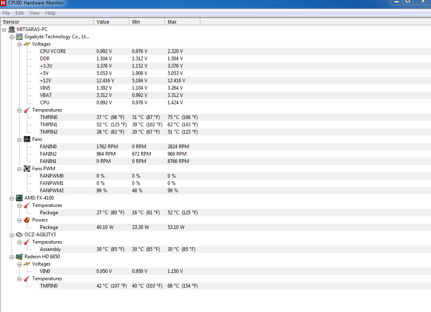Click the voltage icon under Radeon HD 6850
This screenshot has height=312, width=431.
click(27, 264)
